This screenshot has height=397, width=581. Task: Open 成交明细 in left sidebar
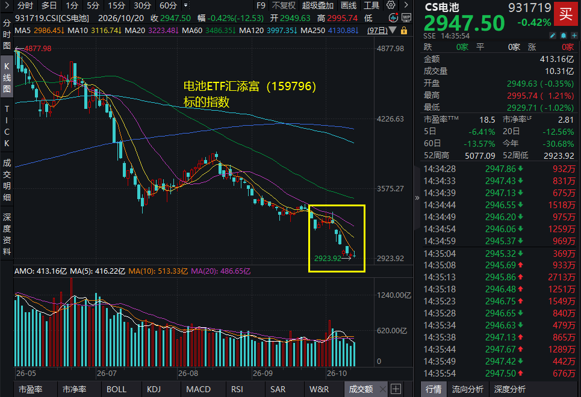(7, 180)
